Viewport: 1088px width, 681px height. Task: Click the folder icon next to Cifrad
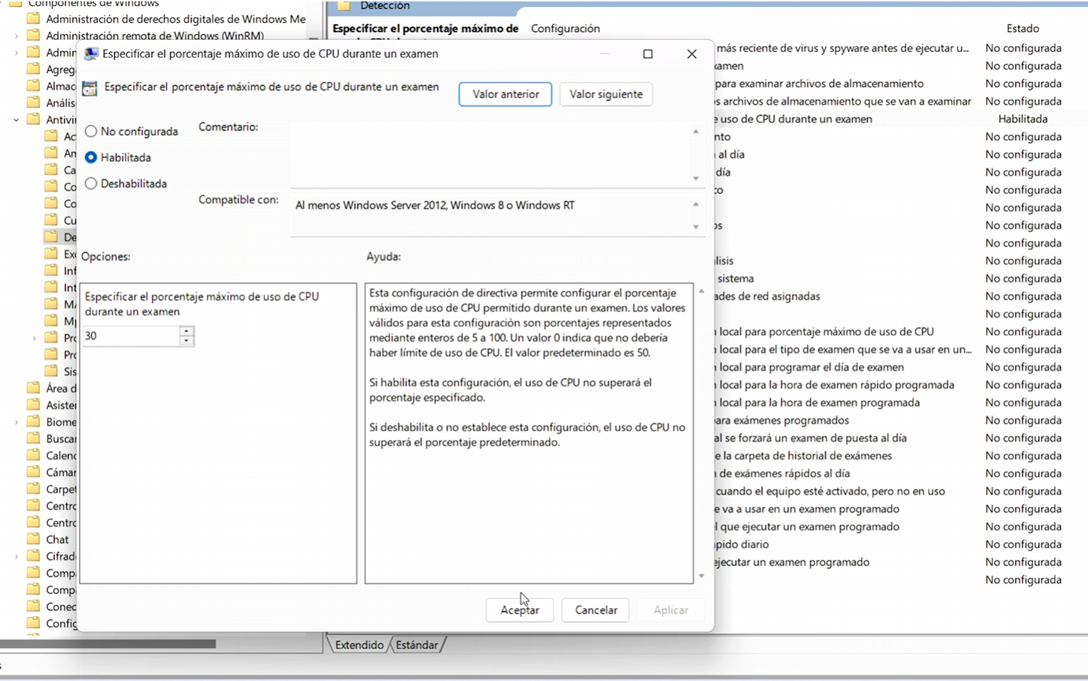coord(33,555)
